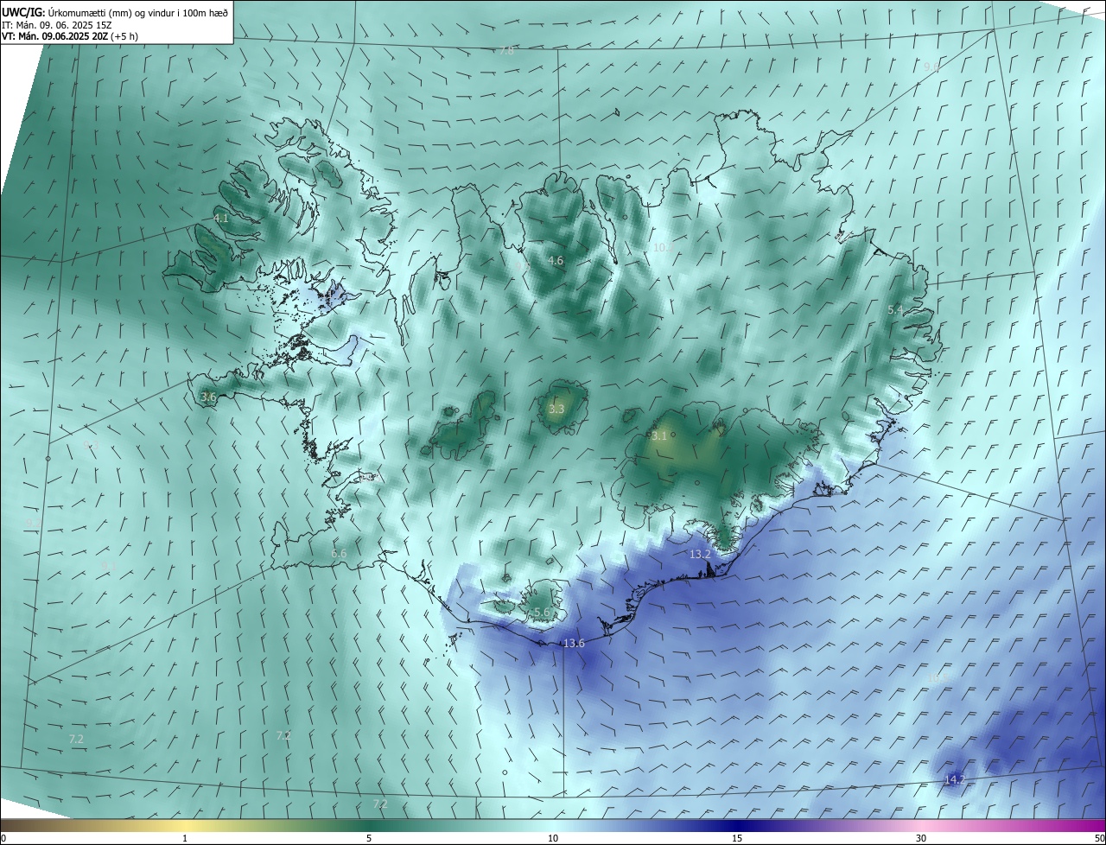The image size is (1106, 845).
Task: Click the 7.8 value on the map
Action: (x=507, y=51)
